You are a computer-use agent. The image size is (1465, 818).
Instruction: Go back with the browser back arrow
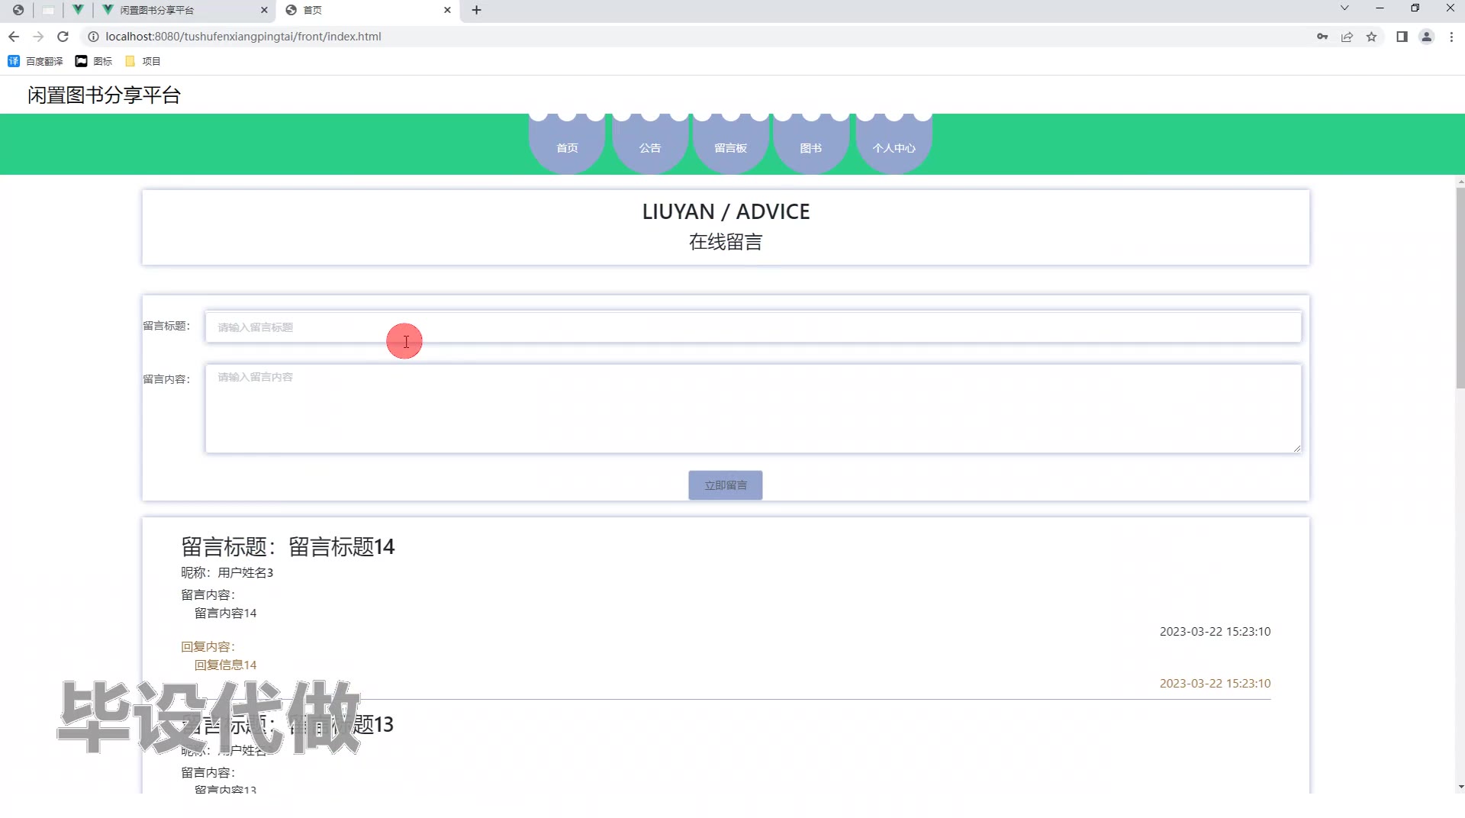tap(14, 37)
